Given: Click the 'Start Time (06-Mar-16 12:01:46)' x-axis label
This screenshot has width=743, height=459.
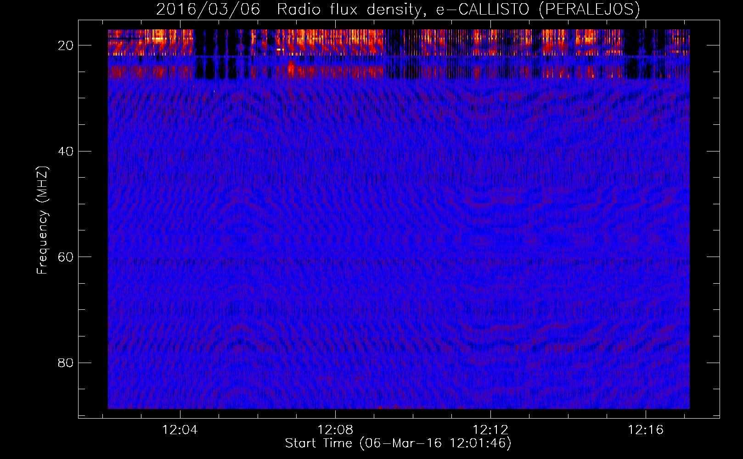Looking at the screenshot, I should [398, 443].
